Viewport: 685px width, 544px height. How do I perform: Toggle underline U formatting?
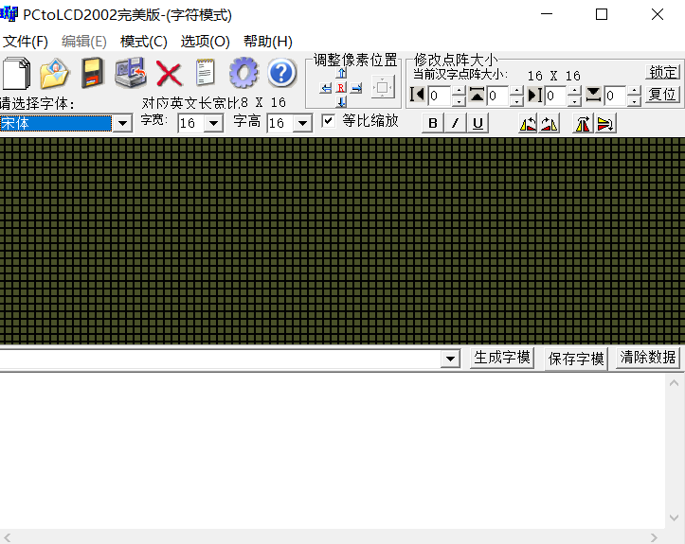pyautogui.click(x=478, y=123)
